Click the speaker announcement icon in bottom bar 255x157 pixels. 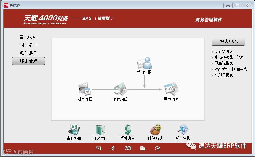pos(113,148)
